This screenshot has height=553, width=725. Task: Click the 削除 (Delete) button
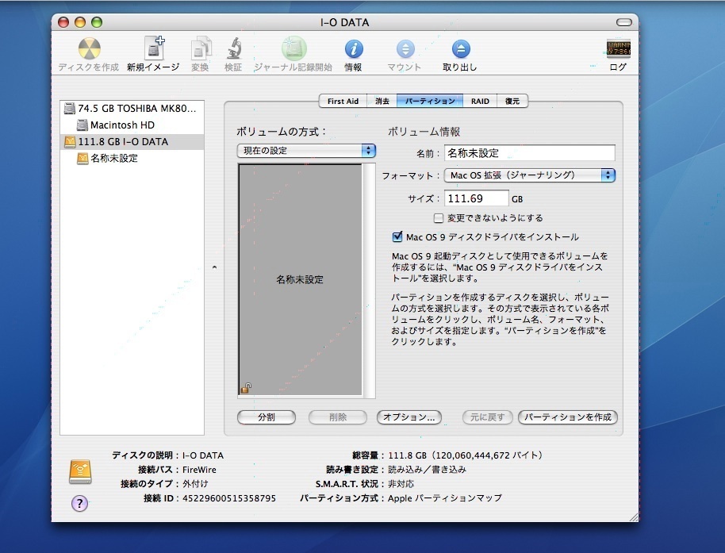pyautogui.click(x=338, y=417)
